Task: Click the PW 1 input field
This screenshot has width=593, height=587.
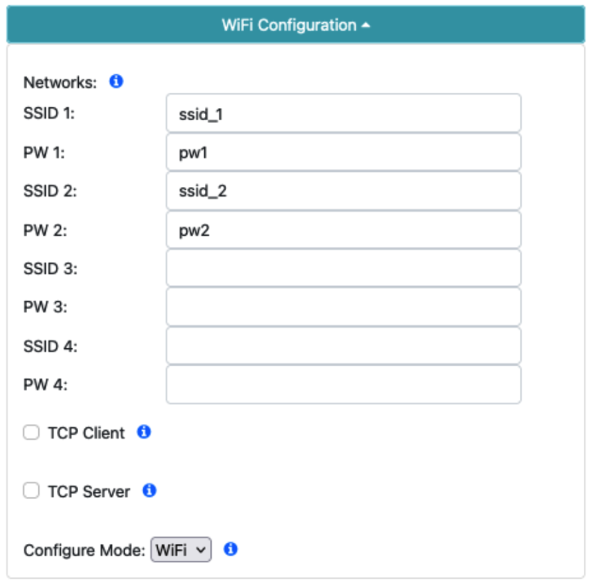Action: 343,152
